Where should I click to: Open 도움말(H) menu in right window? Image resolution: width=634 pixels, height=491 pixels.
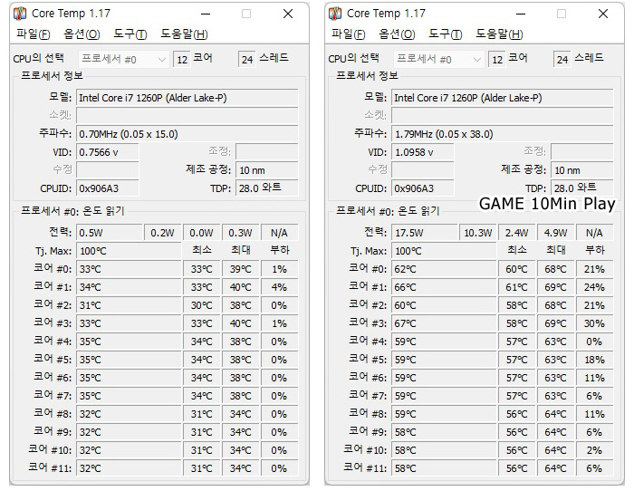coord(500,34)
